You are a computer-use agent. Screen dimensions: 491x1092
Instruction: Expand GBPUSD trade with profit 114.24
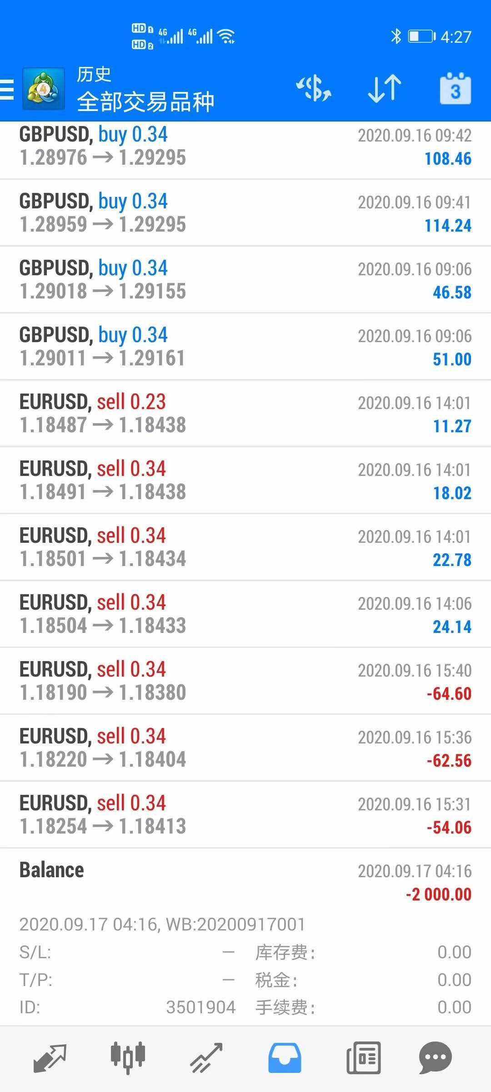point(245,213)
